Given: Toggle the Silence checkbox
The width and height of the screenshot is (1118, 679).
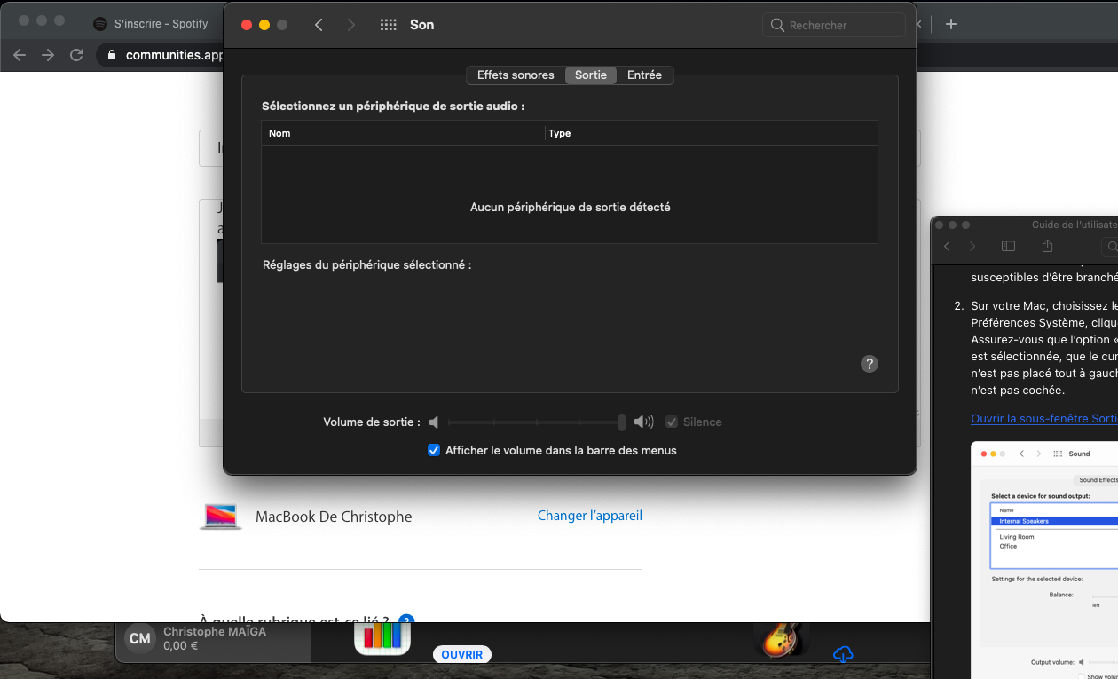Looking at the screenshot, I should click(672, 422).
